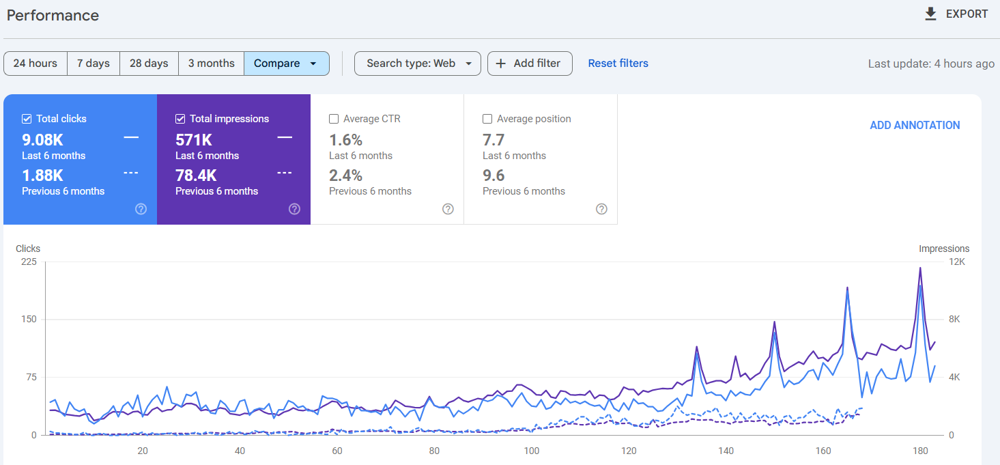Uncheck the Total impressions checkbox
Viewport: 1000px width, 465px height.
[180, 119]
